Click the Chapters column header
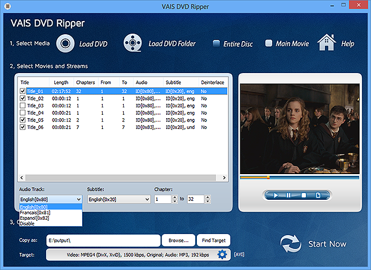This screenshot has height=270, width=371. click(x=86, y=82)
